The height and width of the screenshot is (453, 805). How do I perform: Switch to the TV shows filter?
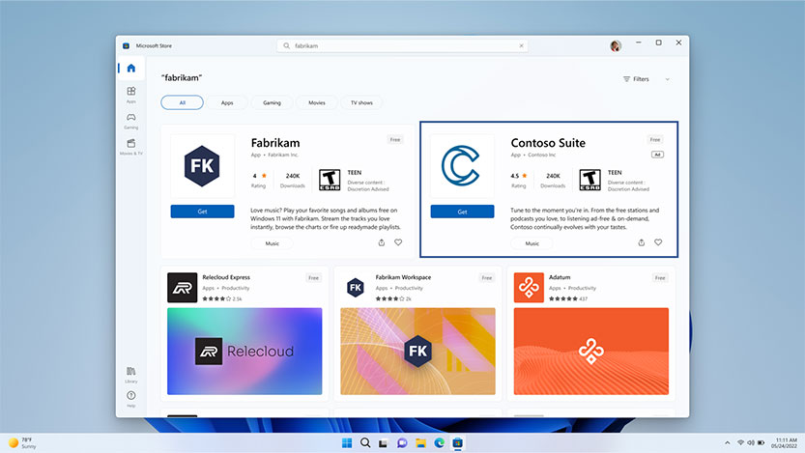(361, 102)
